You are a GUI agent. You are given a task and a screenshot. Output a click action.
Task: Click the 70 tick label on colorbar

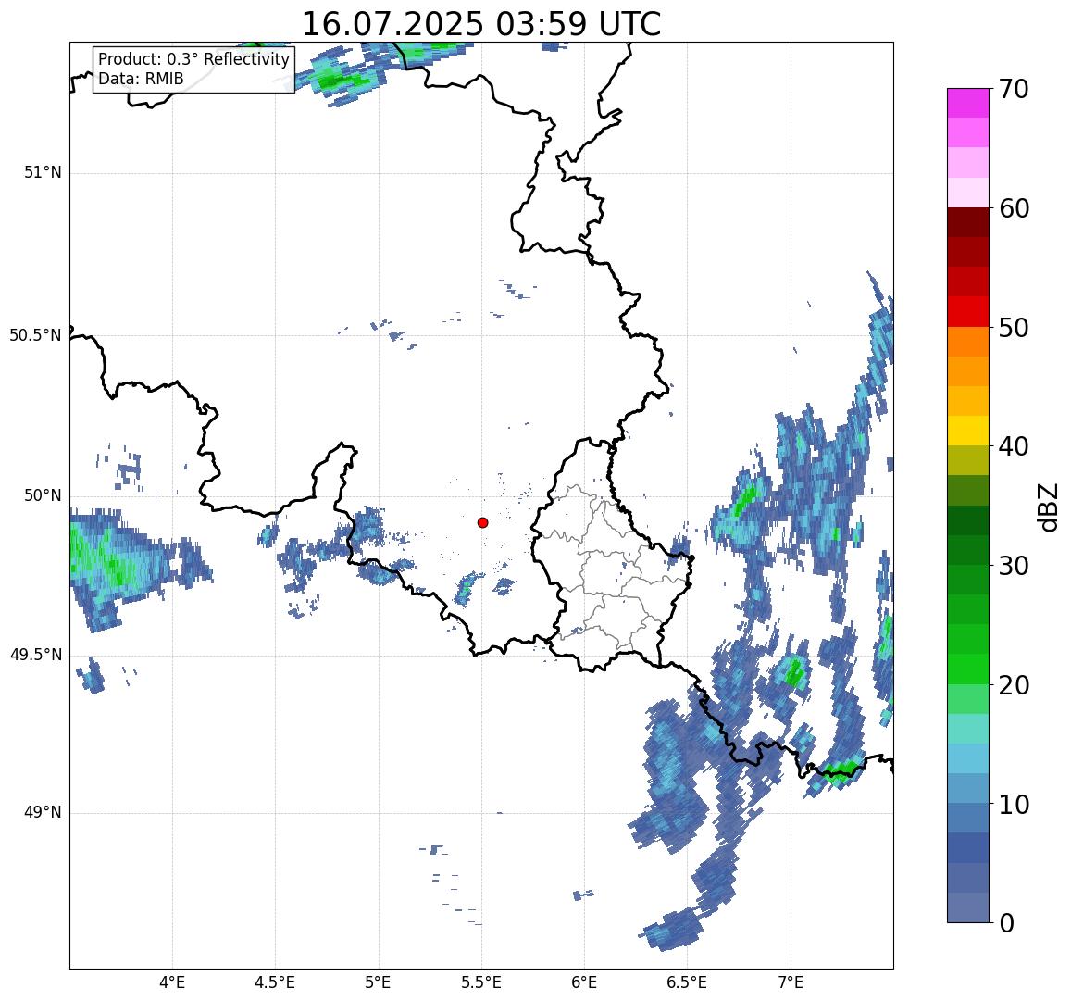1014,90
